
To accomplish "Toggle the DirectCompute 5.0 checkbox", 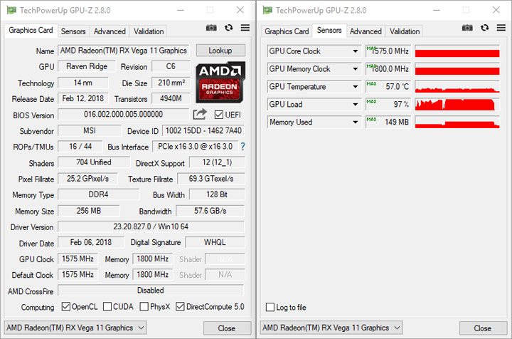I will click(180, 307).
